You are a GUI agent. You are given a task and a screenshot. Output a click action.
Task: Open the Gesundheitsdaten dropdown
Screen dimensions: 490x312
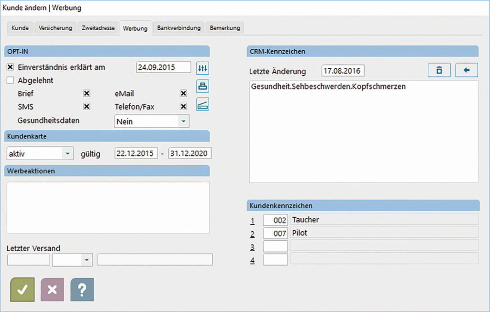(x=183, y=122)
